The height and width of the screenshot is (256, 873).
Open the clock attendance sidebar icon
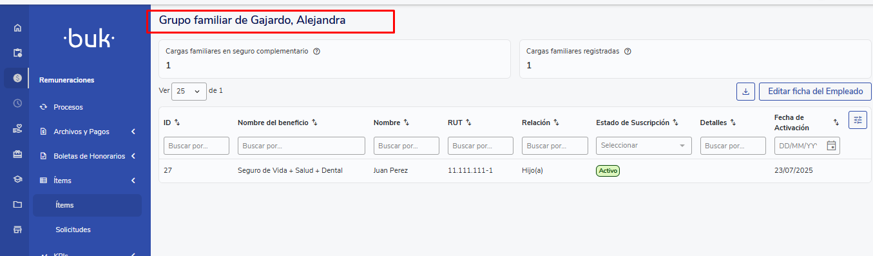coord(17,103)
